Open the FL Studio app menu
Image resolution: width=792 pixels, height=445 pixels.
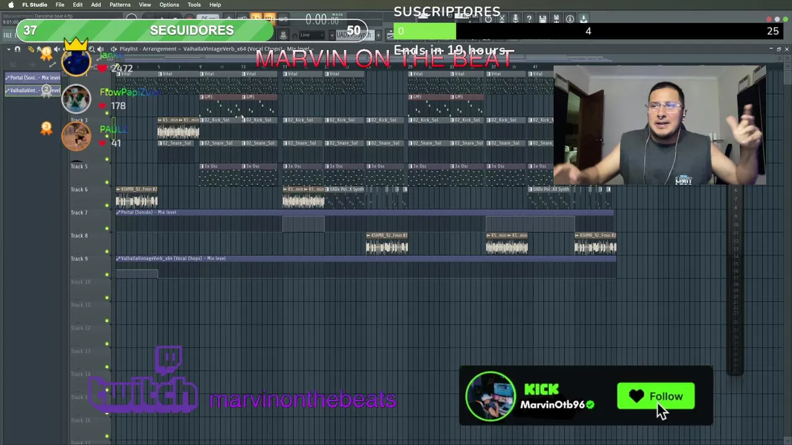click(35, 5)
